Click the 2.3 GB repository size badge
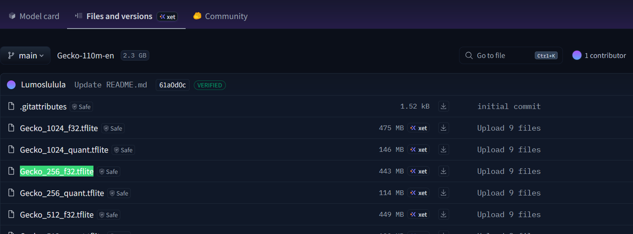Image resolution: width=633 pixels, height=234 pixels. click(135, 55)
